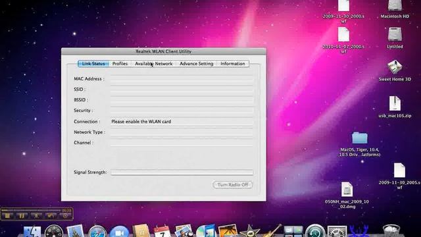Click the MAC Address value field
Image resolution: width=421 pixels, height=237 pixels.
(x=182, y=79)
